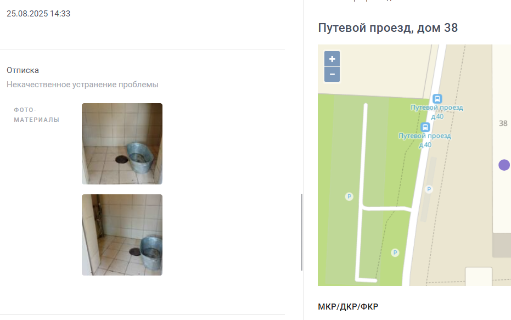Click the vertical scrollbar of the left panel
The width and height of the screenshot is (511, 320).
(301, 232)
